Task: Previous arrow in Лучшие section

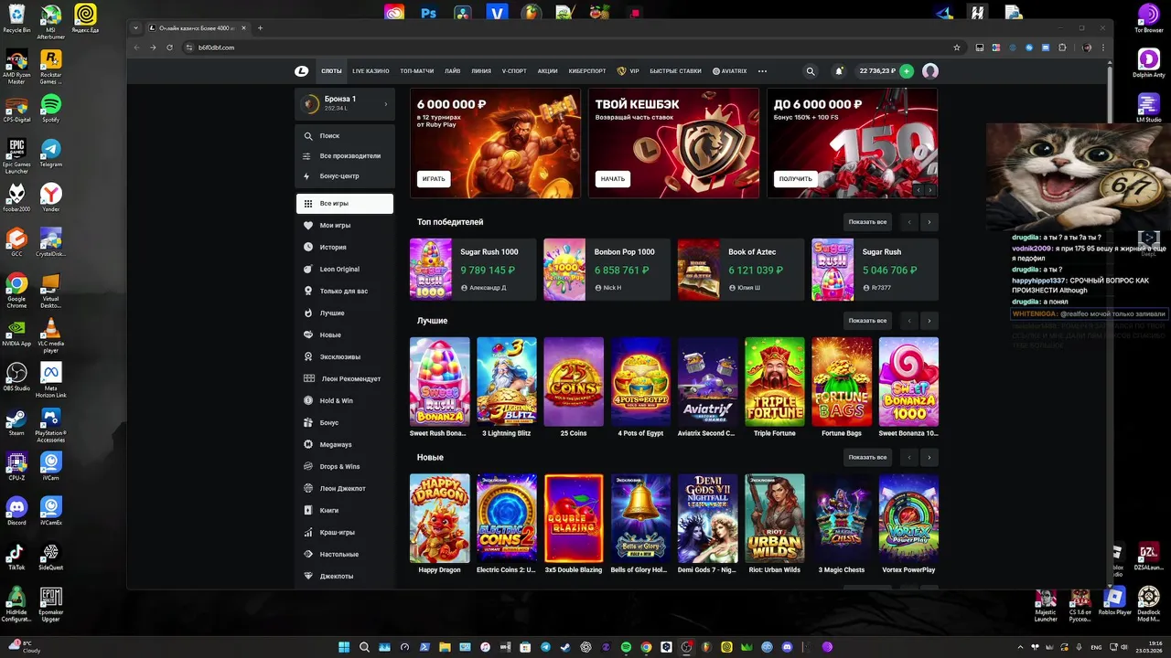Action: (x=908, y=321)
